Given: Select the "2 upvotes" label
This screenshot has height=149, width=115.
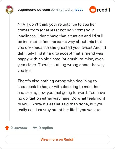Looking at the screenshot, I should click(19, 128).
